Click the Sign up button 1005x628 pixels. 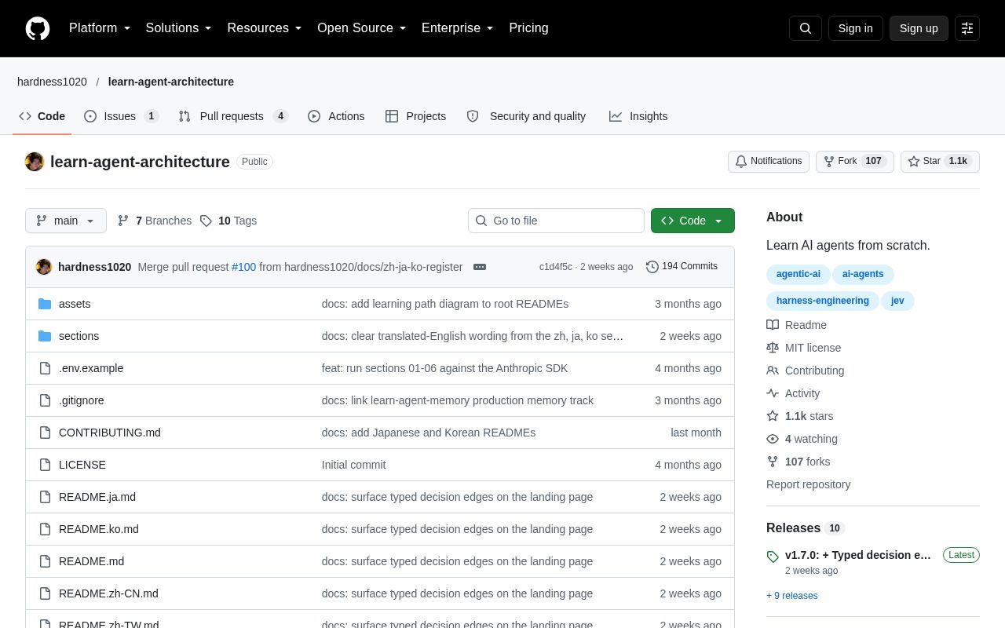[x=919, y=28]
